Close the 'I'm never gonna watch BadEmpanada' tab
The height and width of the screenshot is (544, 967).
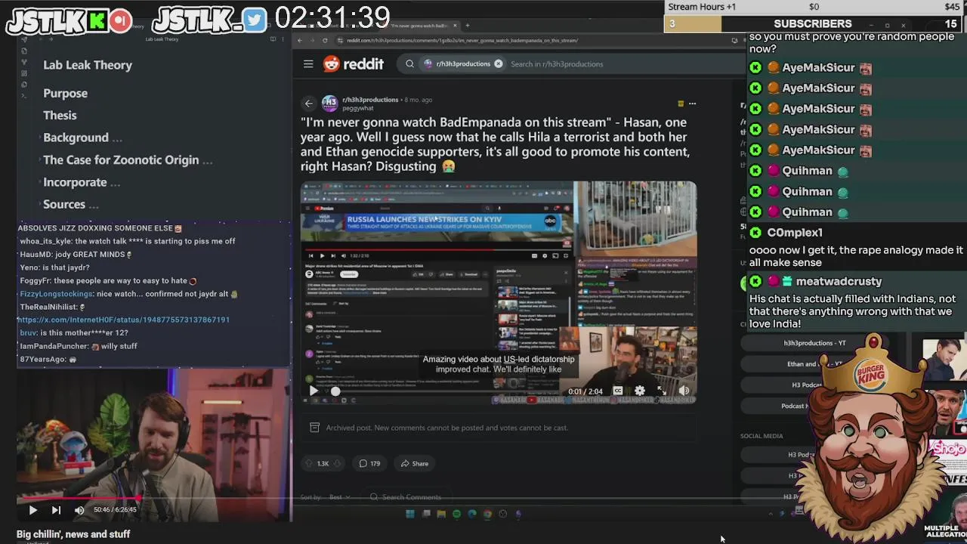[x=454, y=26]
